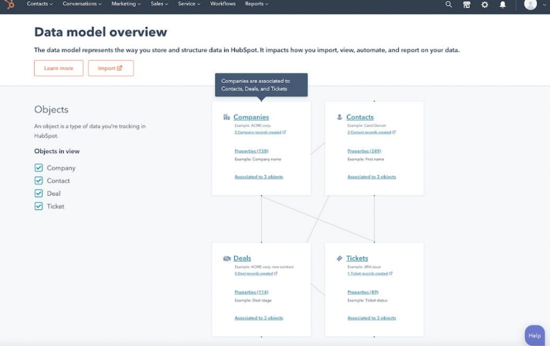
Task: Open the Deals object link
Action: 242,258
